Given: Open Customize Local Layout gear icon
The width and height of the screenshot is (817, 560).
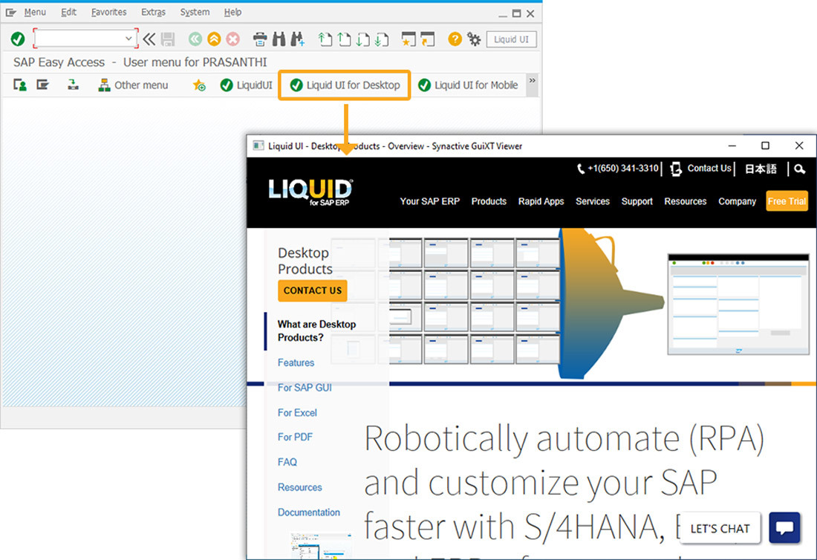Looking at the screenshot, I should [x=474, y=39].
